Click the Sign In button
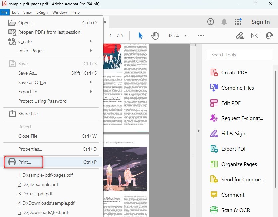 click(x=260, y=21)
